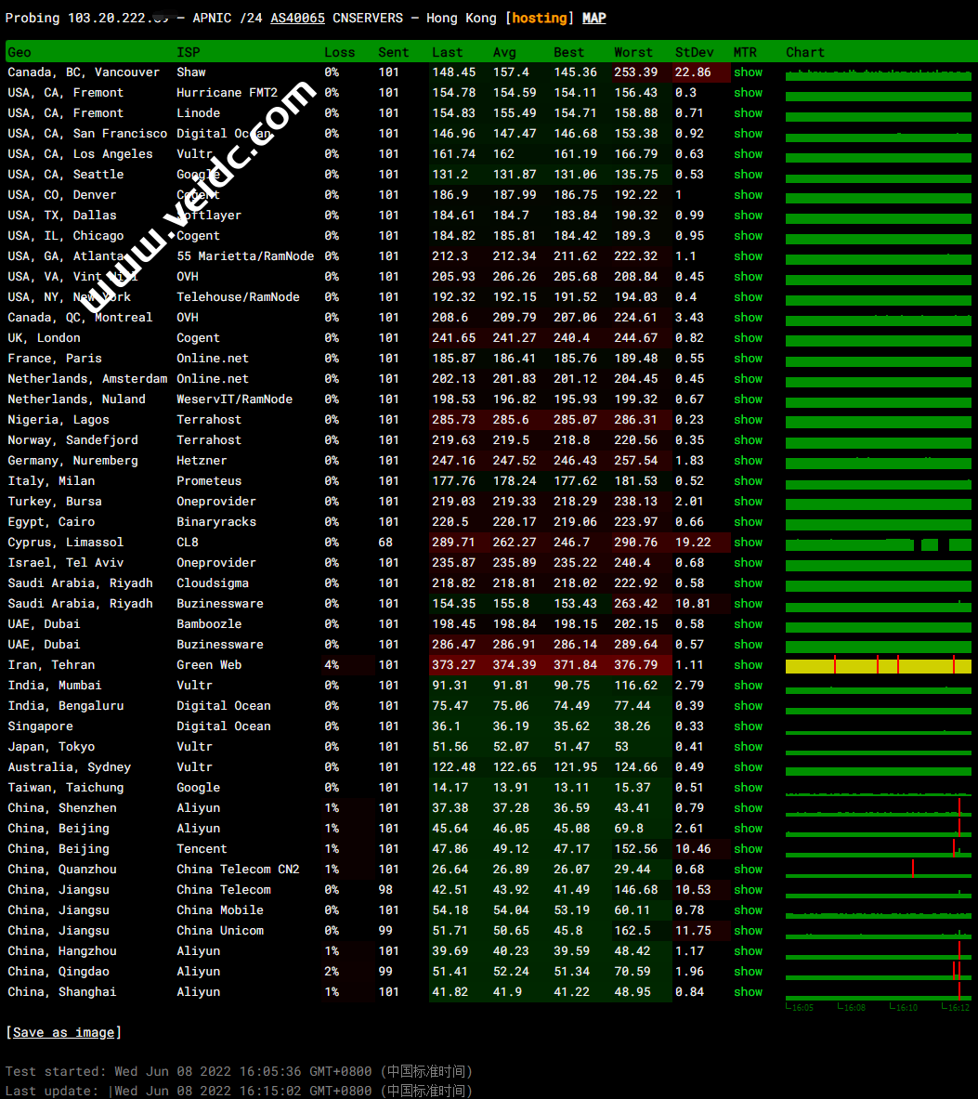This screenshot has height=1099, width=978.
Task: Click the Netherlands, Amsterdam geo cell
Action: [87, 379]
